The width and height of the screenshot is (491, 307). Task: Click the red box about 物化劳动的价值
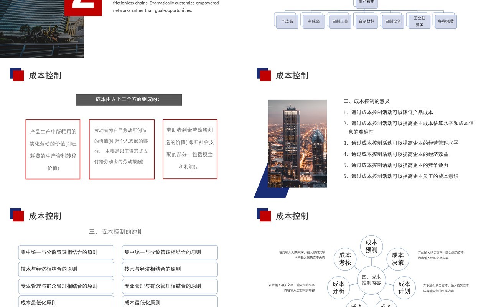tap(53, 149)
